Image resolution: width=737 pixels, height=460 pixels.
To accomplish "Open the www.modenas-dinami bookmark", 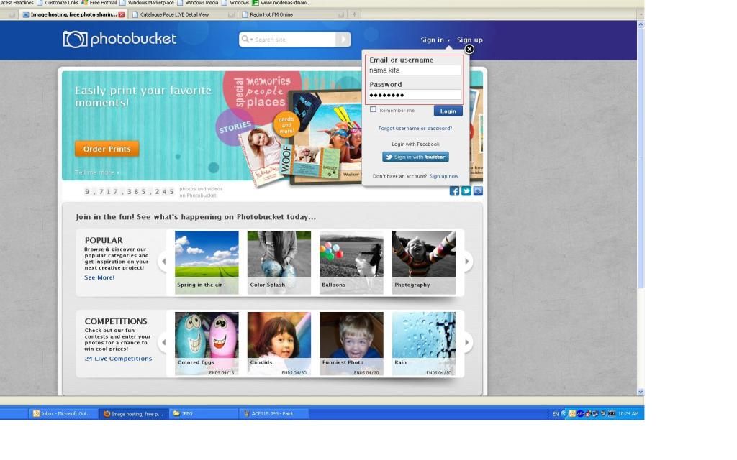I will [282, 3].
